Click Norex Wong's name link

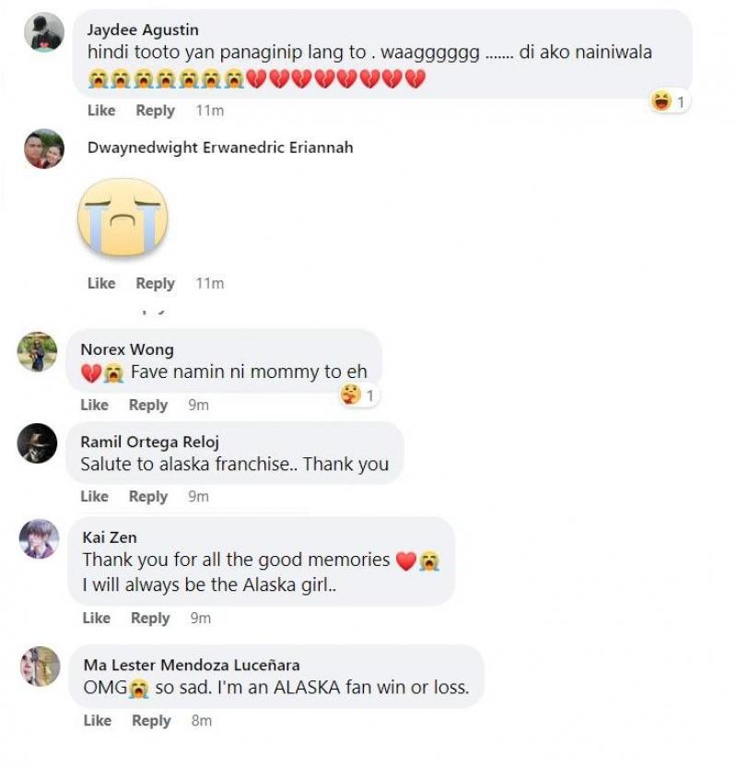pyautogui.click(x=127, y=349)
